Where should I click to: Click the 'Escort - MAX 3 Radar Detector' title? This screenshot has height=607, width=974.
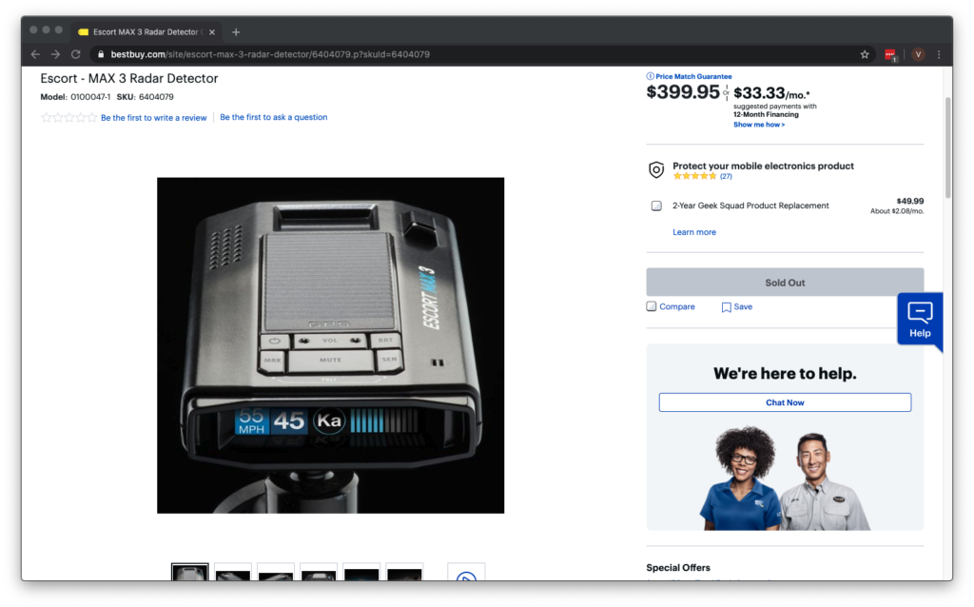point(129,79)
